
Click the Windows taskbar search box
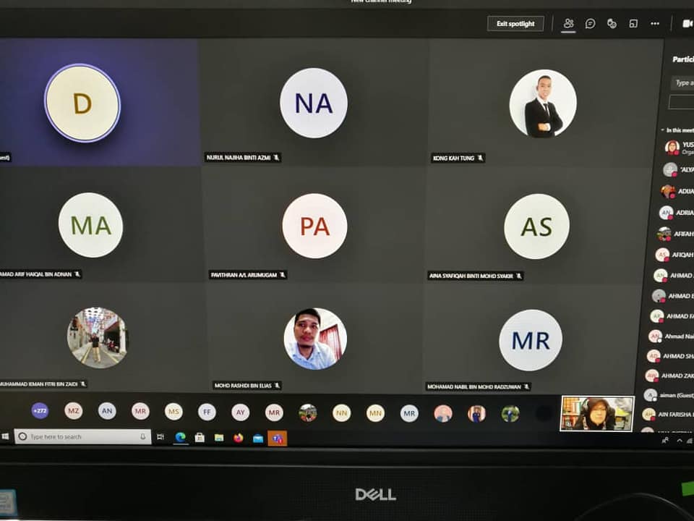(82, 437)
